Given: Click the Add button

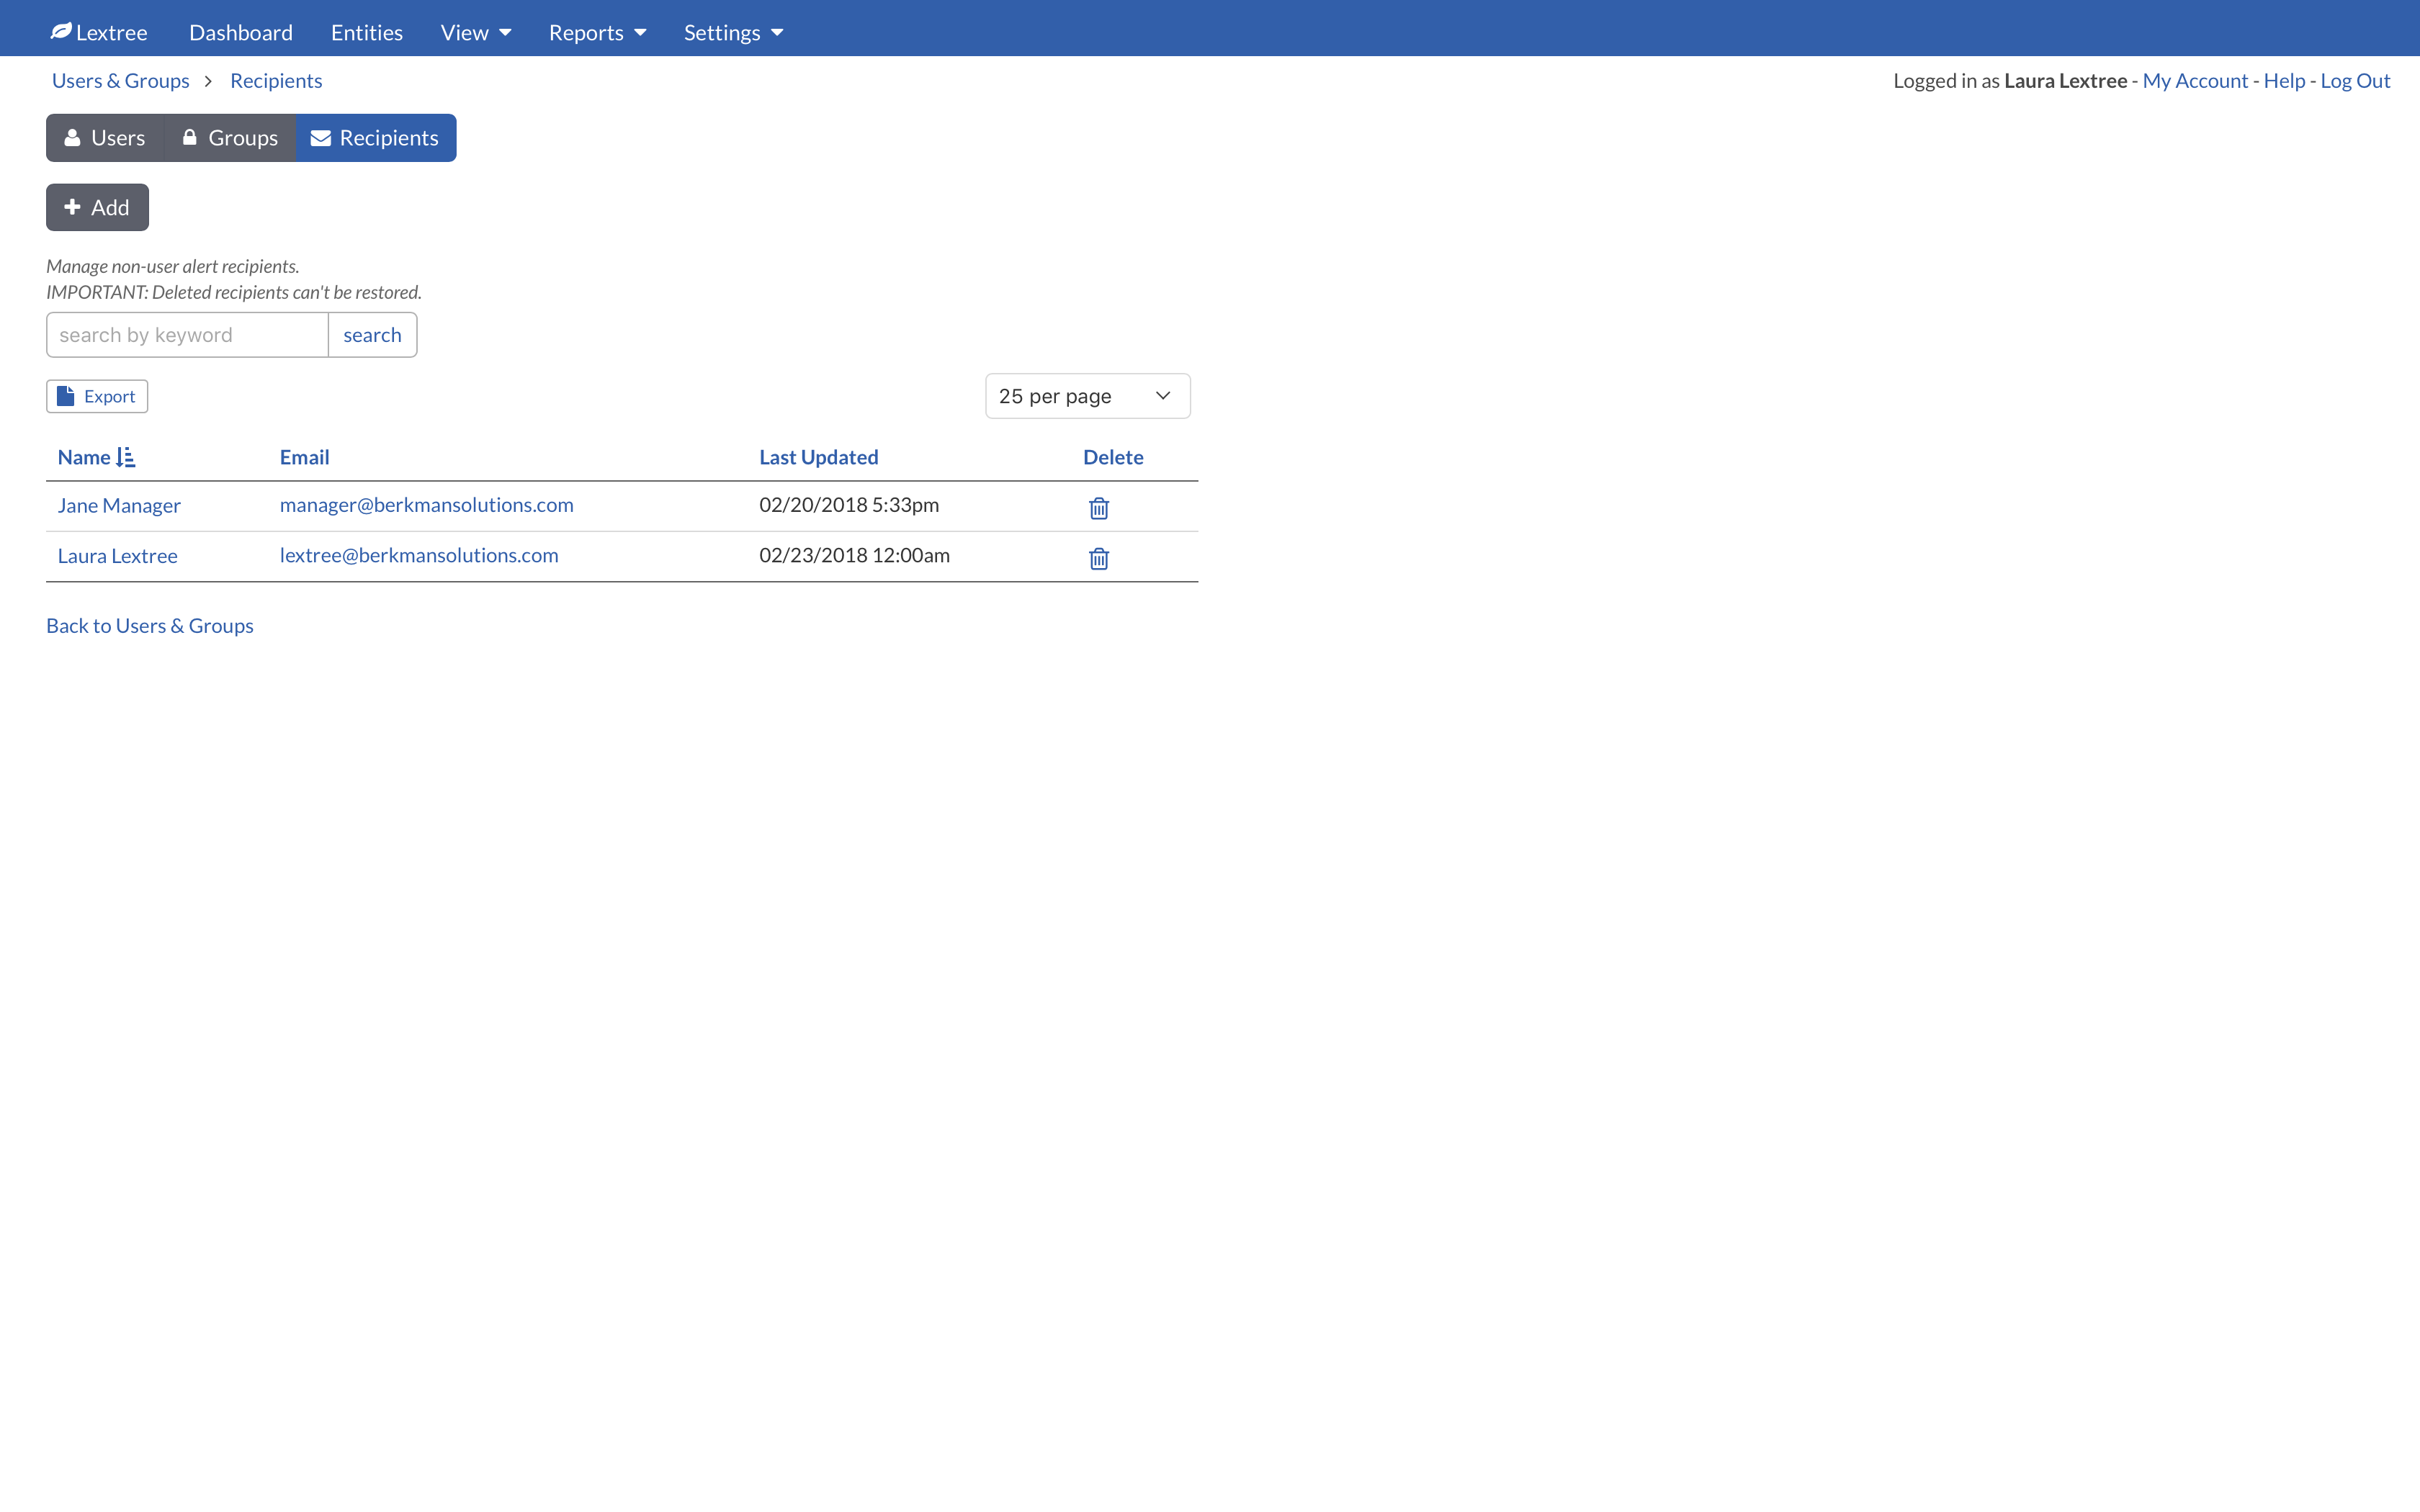Looking at the screenshot, I should tap(97, 207).
